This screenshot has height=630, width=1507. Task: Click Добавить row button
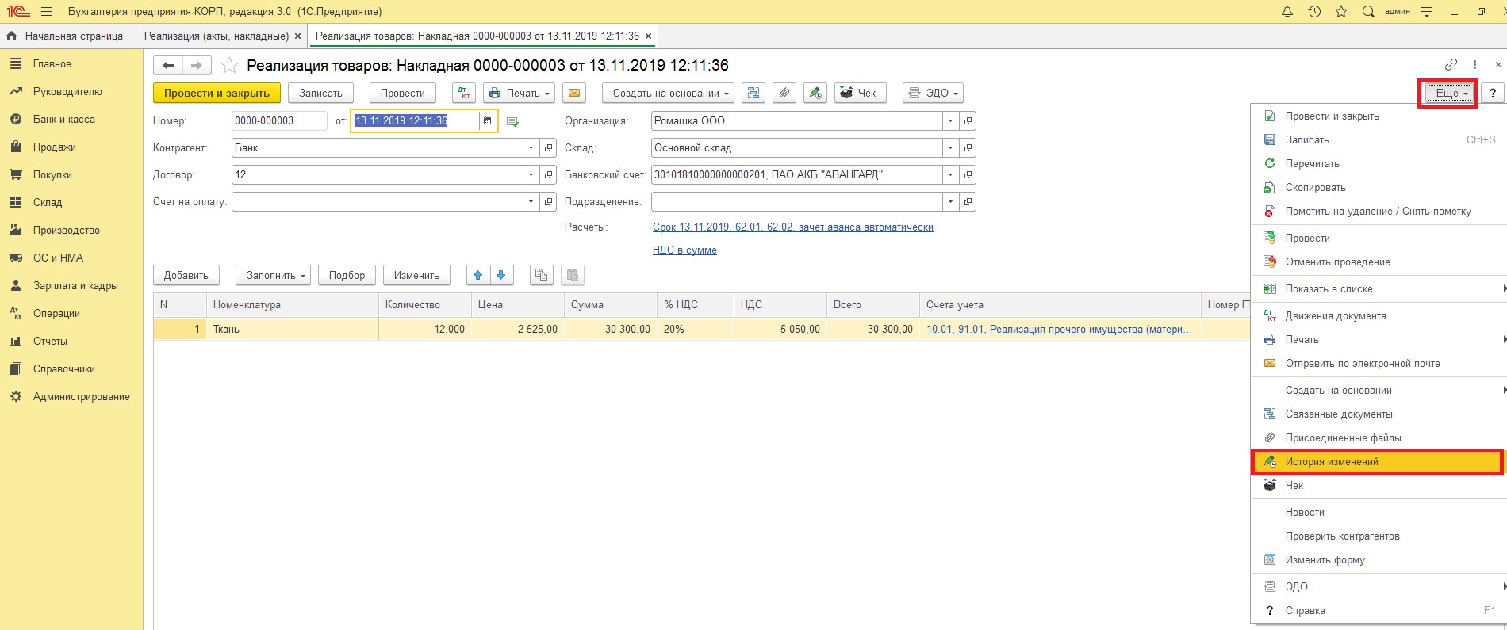click(186, 275)
